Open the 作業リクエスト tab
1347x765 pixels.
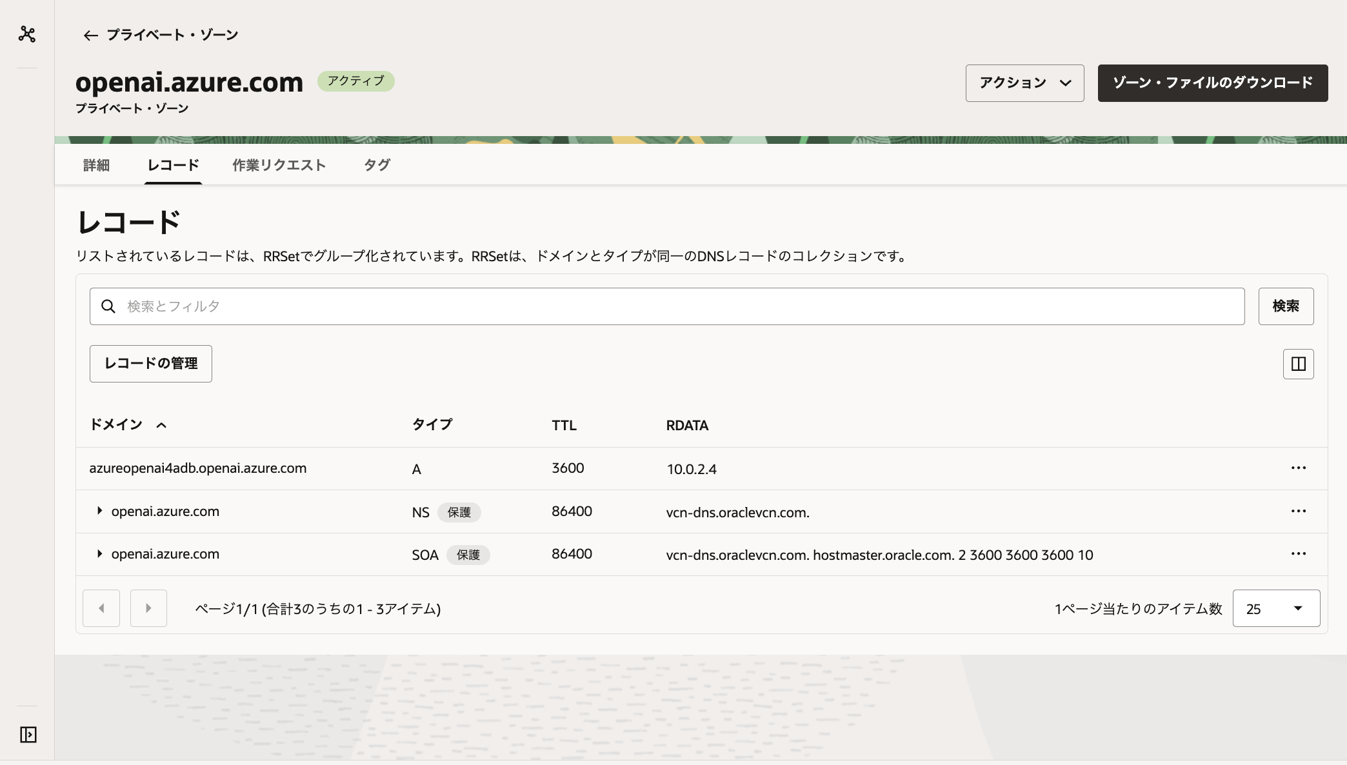tap(279, 165)
